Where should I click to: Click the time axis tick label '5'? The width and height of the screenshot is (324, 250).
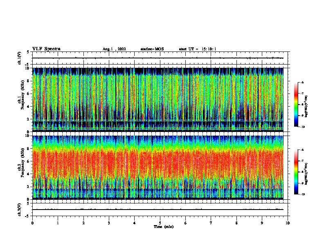point(160,223)
